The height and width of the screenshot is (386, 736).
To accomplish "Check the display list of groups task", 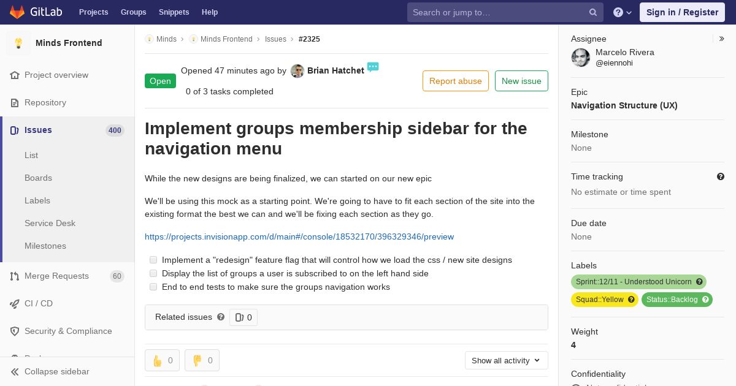I will tap(153, 273).
